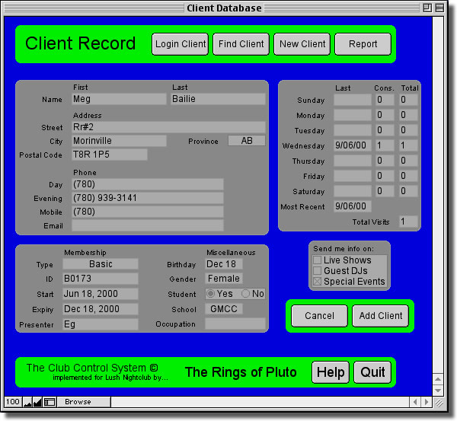
Task: Select the Student No radio button
Action: tap(246, 294)
